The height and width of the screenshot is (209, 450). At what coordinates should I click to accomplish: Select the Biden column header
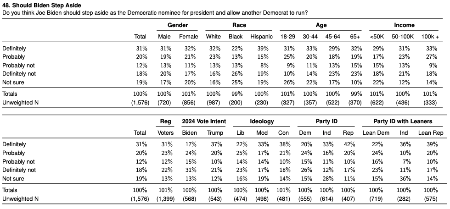coord(189,133)
